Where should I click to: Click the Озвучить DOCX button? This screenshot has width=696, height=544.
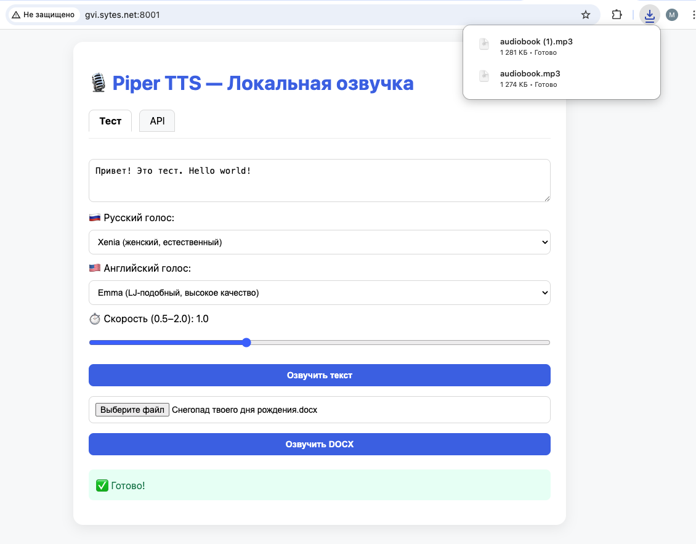(319, 444)
